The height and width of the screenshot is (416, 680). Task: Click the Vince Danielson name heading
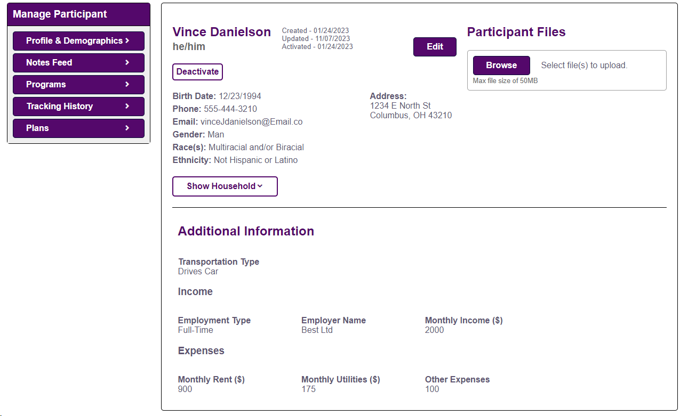coord(222,32)
